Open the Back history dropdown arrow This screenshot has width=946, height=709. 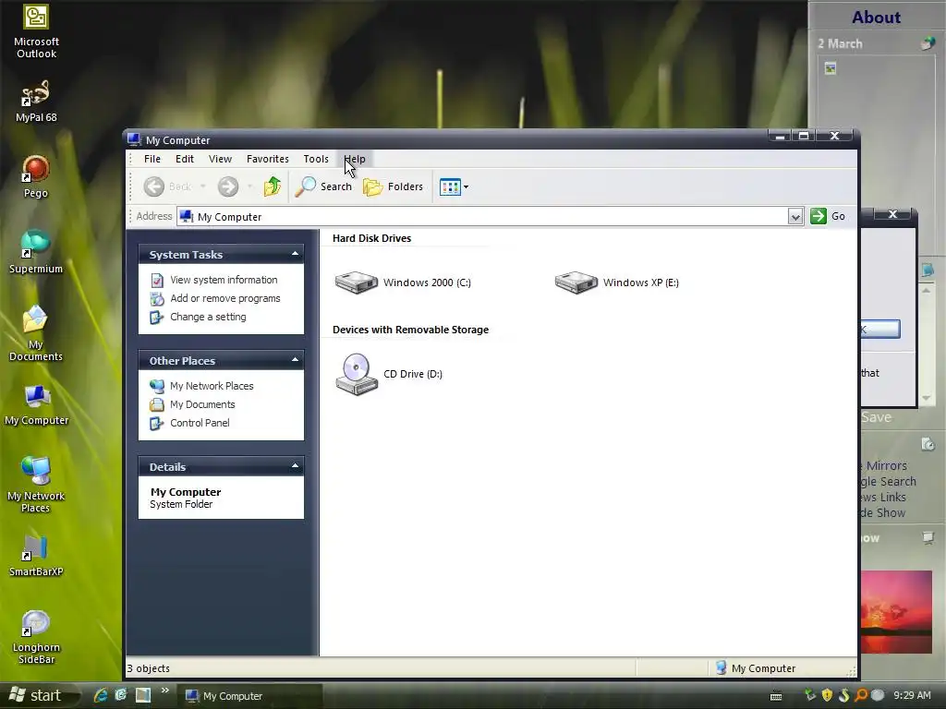[x=202, y=186]
